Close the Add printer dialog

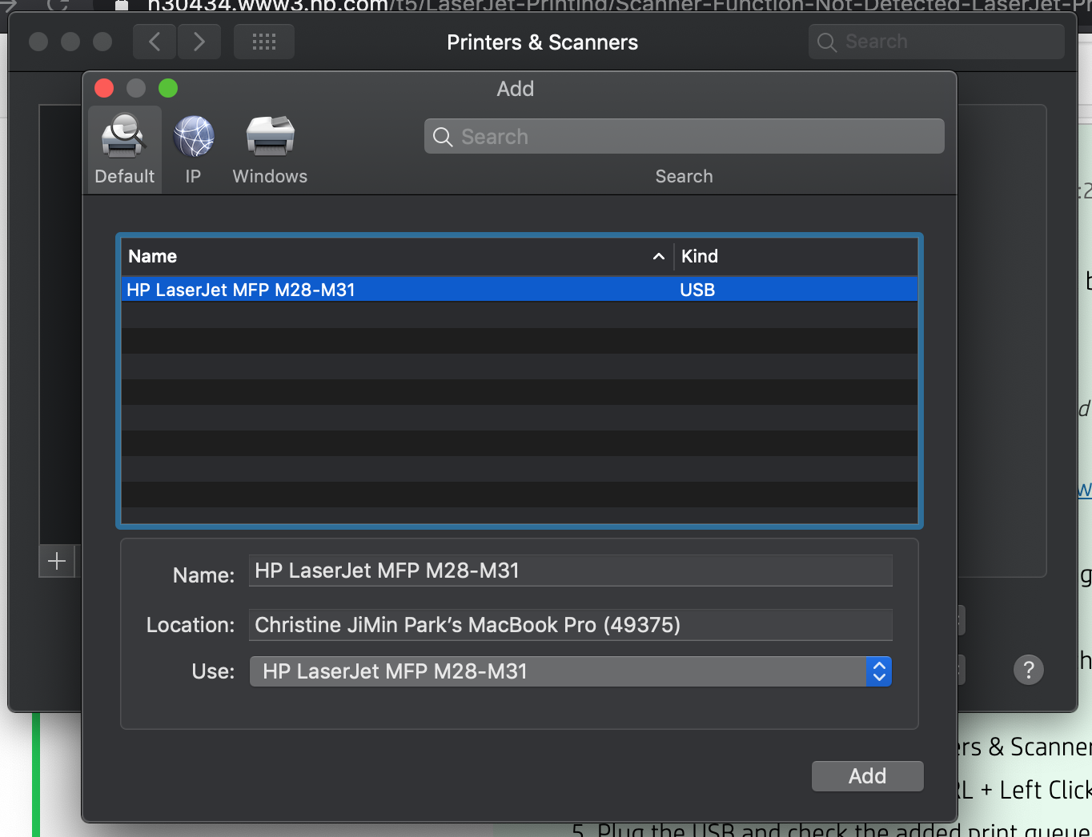104,88
